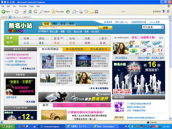Open fallingup starry night thumbnail
The height and width of the screenshot is (129, 172).
pos(84,61)
